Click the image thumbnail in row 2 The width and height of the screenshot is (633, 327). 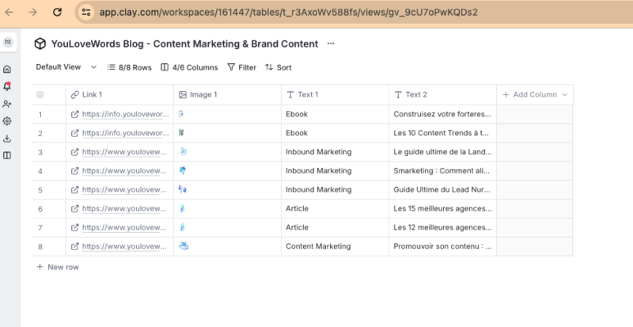coord(181,133)
